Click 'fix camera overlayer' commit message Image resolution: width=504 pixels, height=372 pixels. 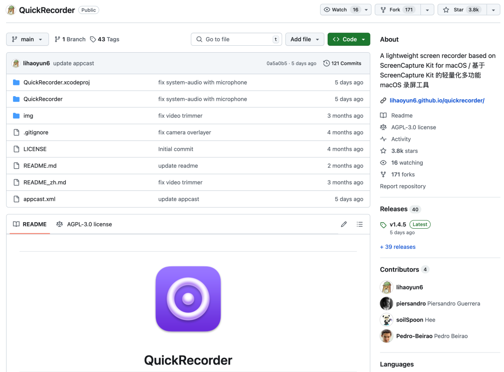click(x=184, y=132)
